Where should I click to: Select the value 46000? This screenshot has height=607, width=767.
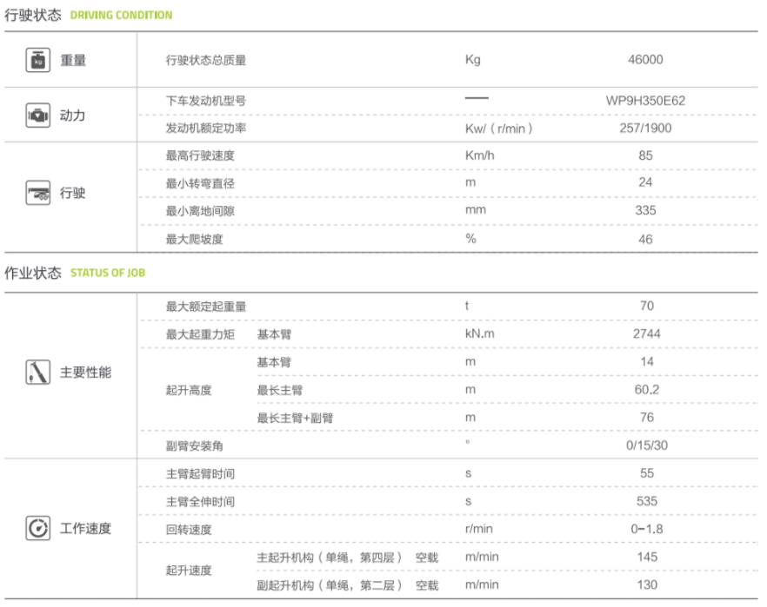(x=645, y=60)
